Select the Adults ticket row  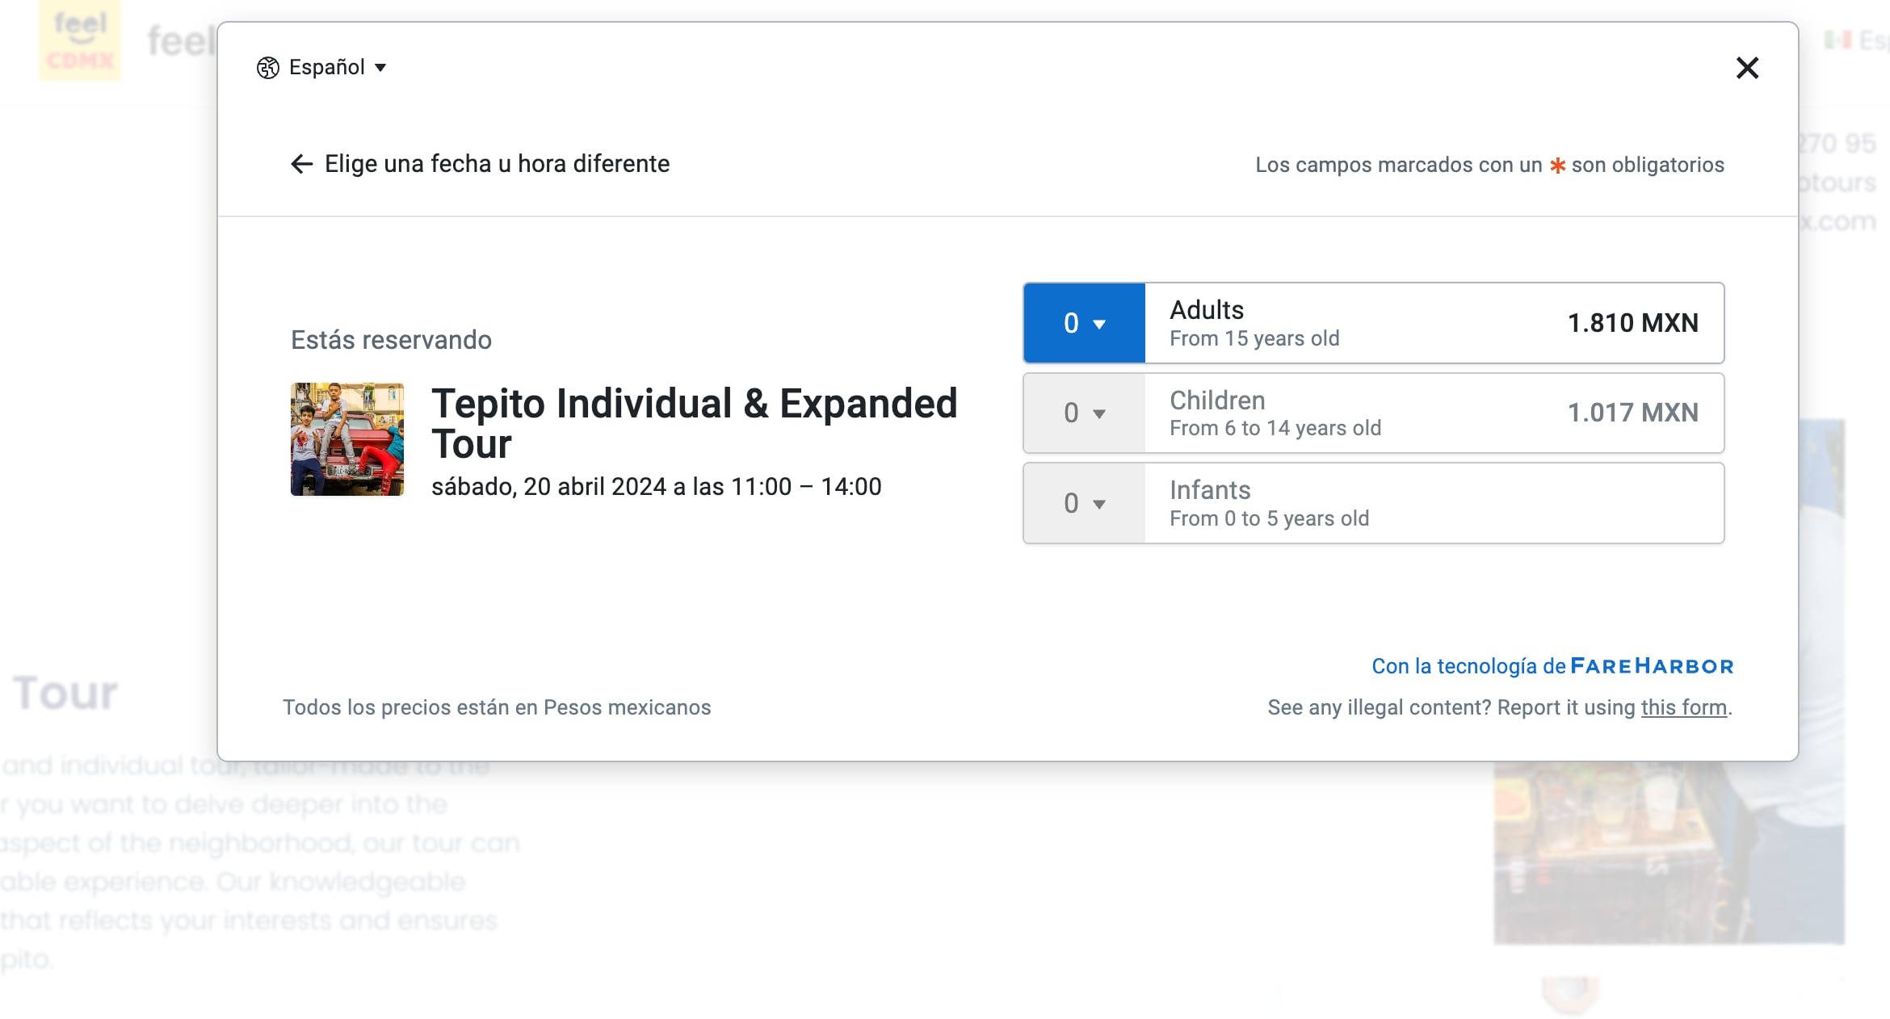(1373, 323)
